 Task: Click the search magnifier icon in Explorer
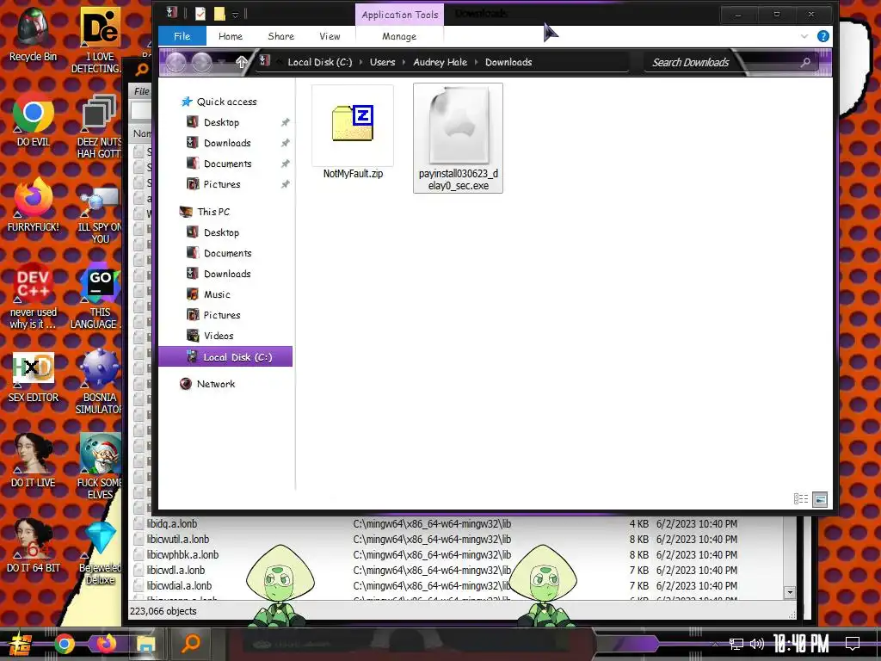(805, 62)
